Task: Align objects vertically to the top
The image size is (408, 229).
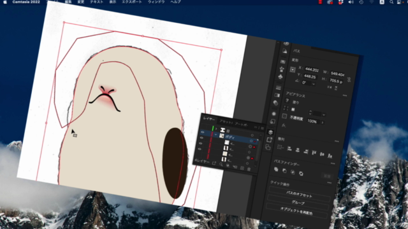Action: coord(314,153)
